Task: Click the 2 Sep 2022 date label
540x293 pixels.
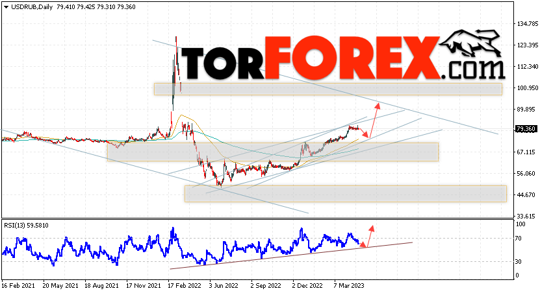Action: tap(266, 285)
